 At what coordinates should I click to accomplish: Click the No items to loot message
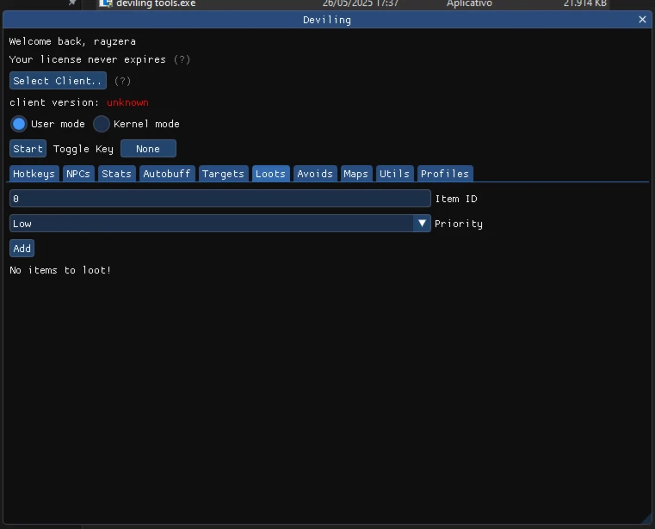[x=60, y=271]
